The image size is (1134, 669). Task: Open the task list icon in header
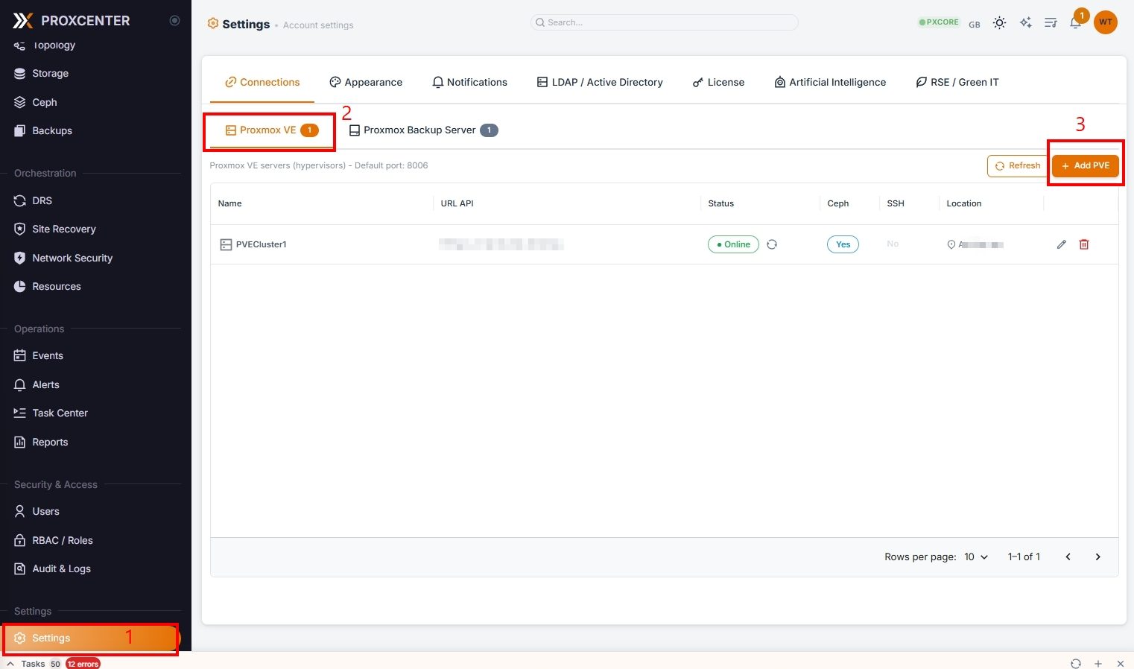coord(1051,23)
